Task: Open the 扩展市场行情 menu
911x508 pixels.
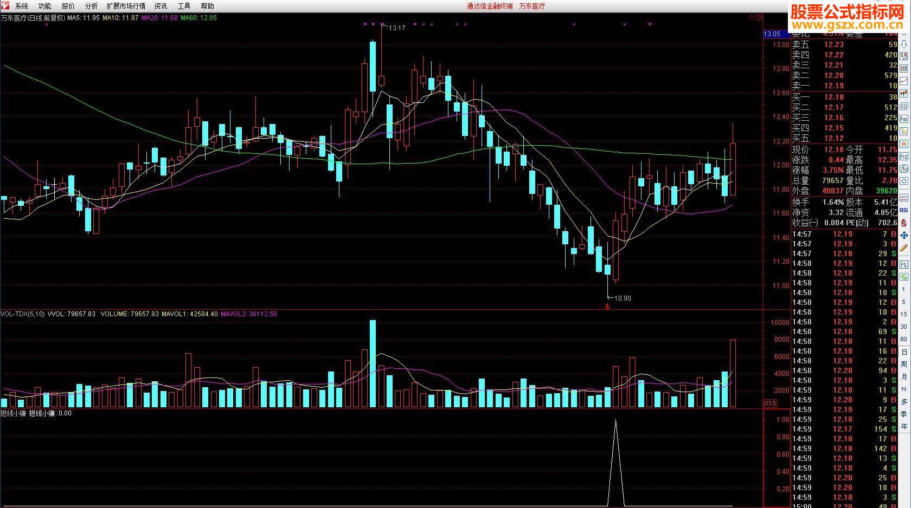Action: [x=126, y=6]
